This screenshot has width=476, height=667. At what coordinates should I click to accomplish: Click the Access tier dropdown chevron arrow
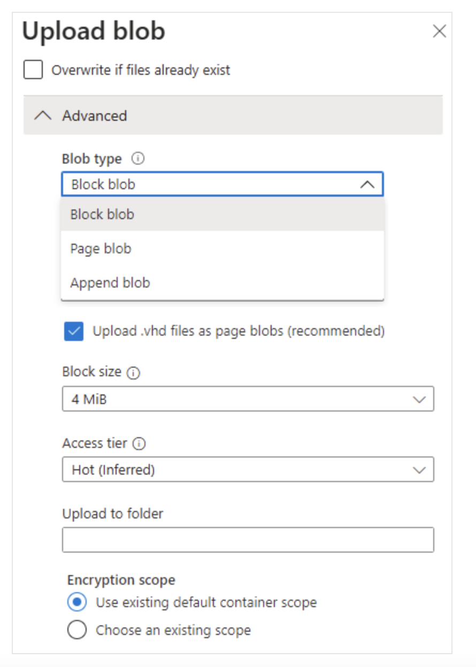[x=419, y=470]
